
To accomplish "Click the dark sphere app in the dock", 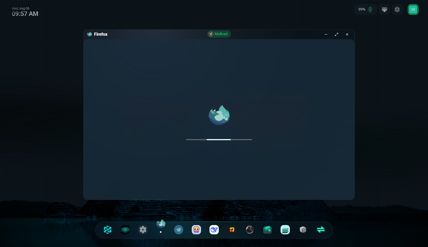I will pos(250,230).
